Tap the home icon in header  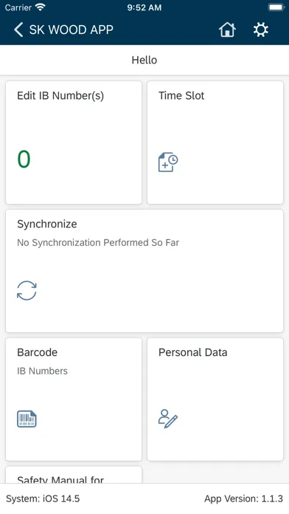[x=227, y=30]
